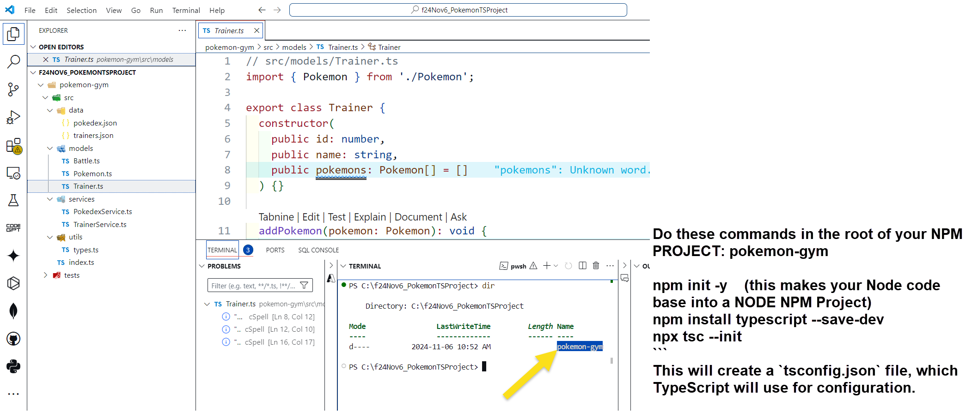The height and width of the screenshot is (412, 978).
Task: Open Pokemon.ts in the explorer
Action: pos(92,173)
